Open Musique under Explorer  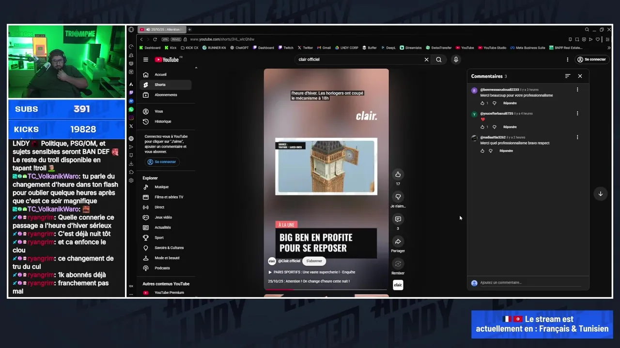pos(165,187)
